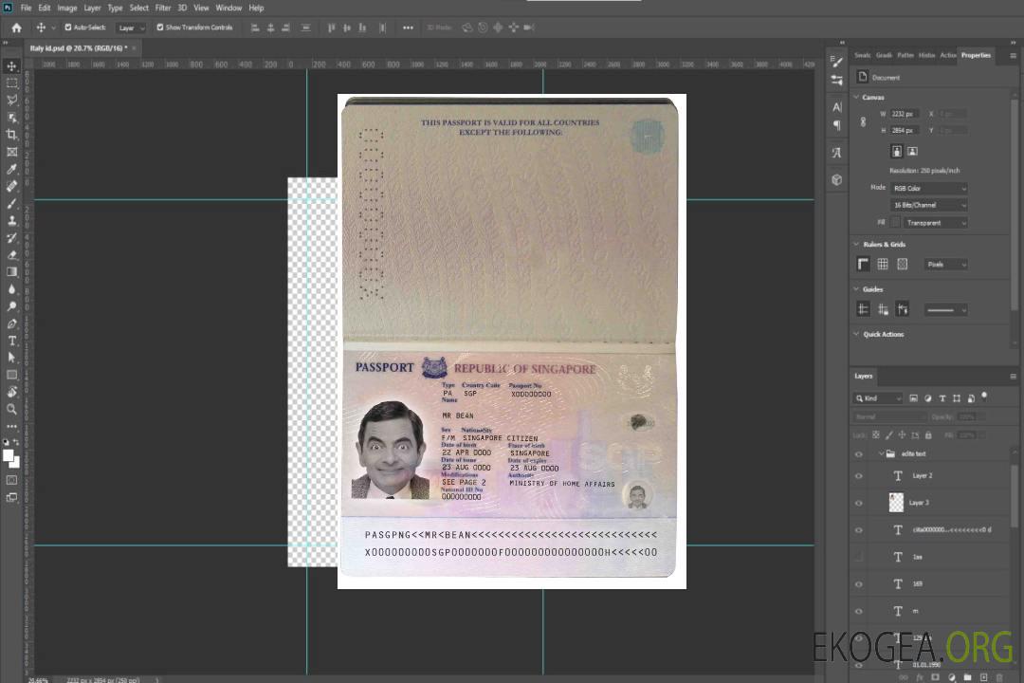
Task: Open the File menu
Action: (x=27, y=8)
